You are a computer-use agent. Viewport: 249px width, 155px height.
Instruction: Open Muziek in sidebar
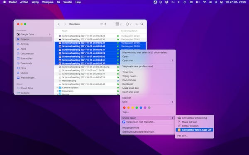[24, 73]
